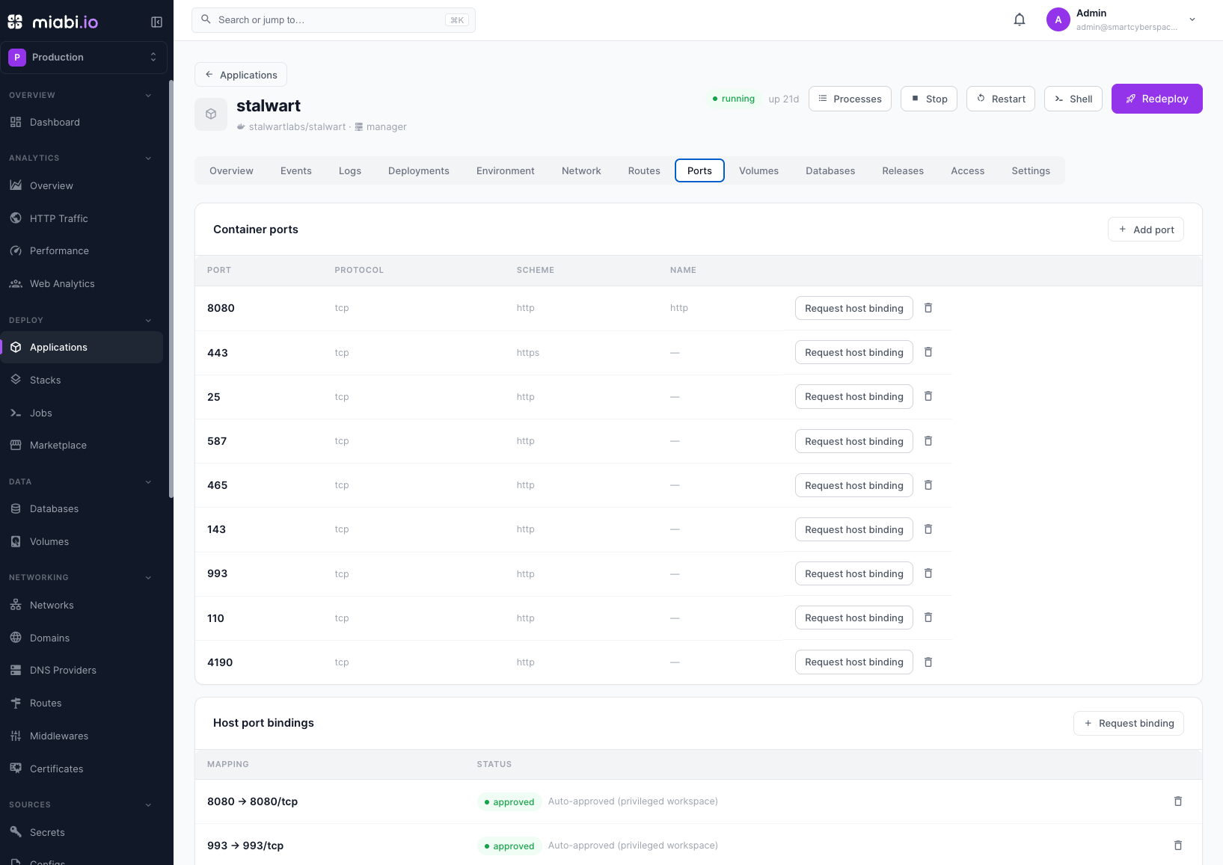Open Dashboard in sidebar
The height and width of the screenshot is (865, 1223).
click(82, 123)
